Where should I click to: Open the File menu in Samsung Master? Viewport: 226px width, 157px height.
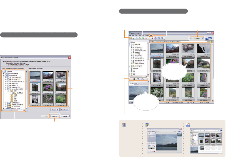click(x=130, y=36)
